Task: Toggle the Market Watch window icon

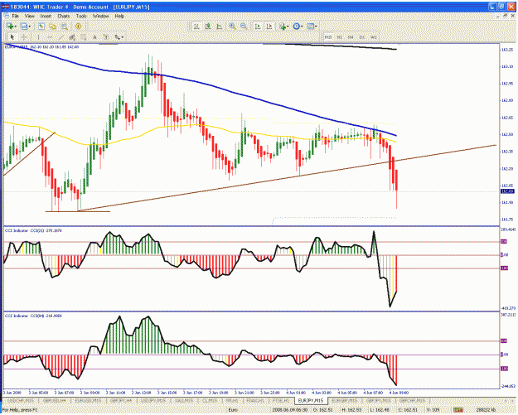Action: click(41, 26)
